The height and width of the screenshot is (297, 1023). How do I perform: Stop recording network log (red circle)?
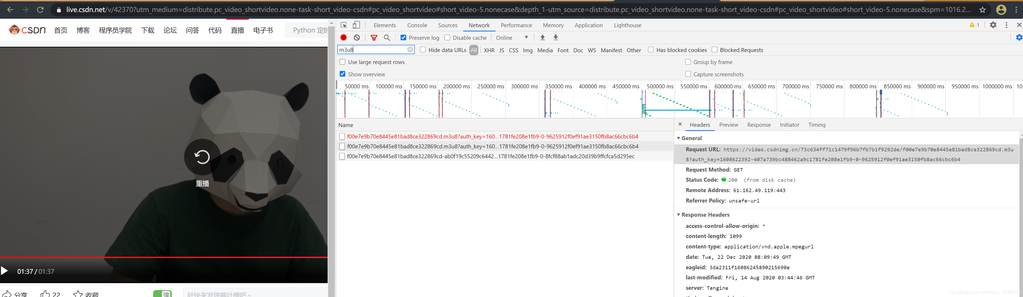(343, 37)
